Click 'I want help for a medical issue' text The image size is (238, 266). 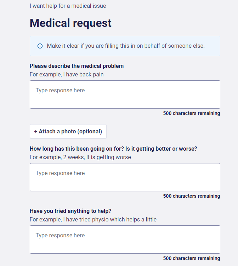tap(68, 6)
